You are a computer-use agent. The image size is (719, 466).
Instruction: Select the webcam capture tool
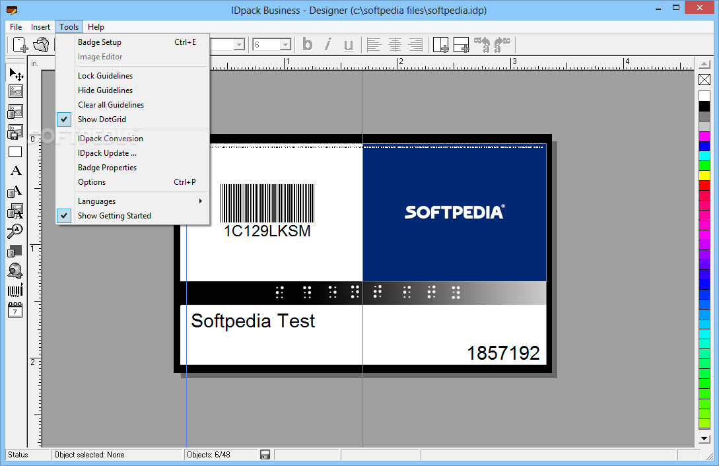[16, 271]
